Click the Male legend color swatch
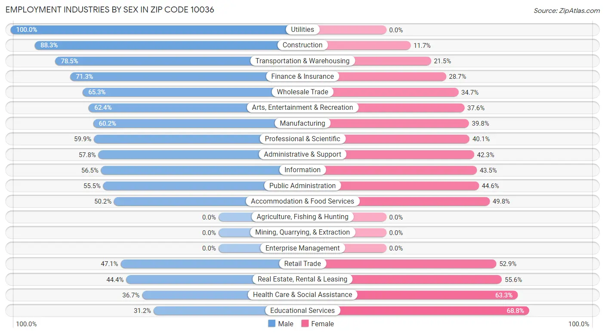605x334 pixels. point(272,324)
